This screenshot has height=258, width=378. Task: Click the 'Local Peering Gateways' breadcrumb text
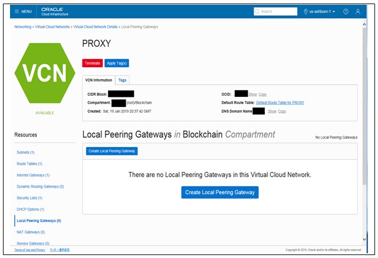140,27
